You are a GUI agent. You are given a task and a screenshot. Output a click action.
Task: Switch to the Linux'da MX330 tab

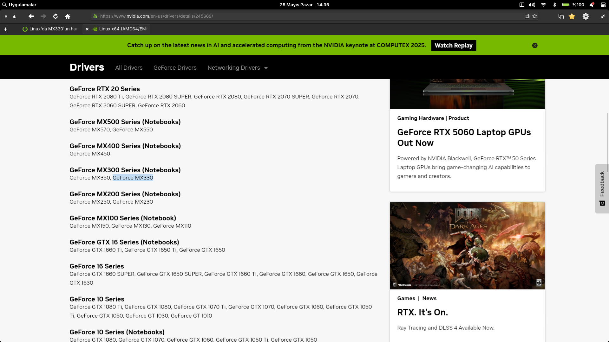(51, 29)
